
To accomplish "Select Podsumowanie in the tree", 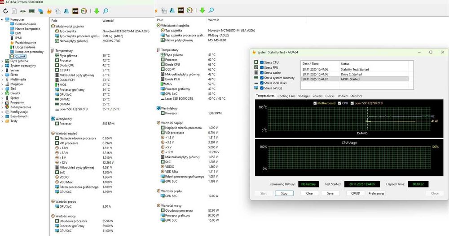I will 26,24.
